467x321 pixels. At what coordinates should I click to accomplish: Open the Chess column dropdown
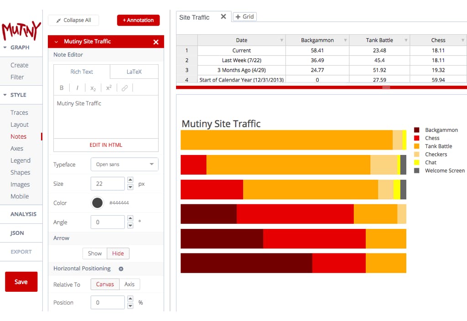click(463, 40)
